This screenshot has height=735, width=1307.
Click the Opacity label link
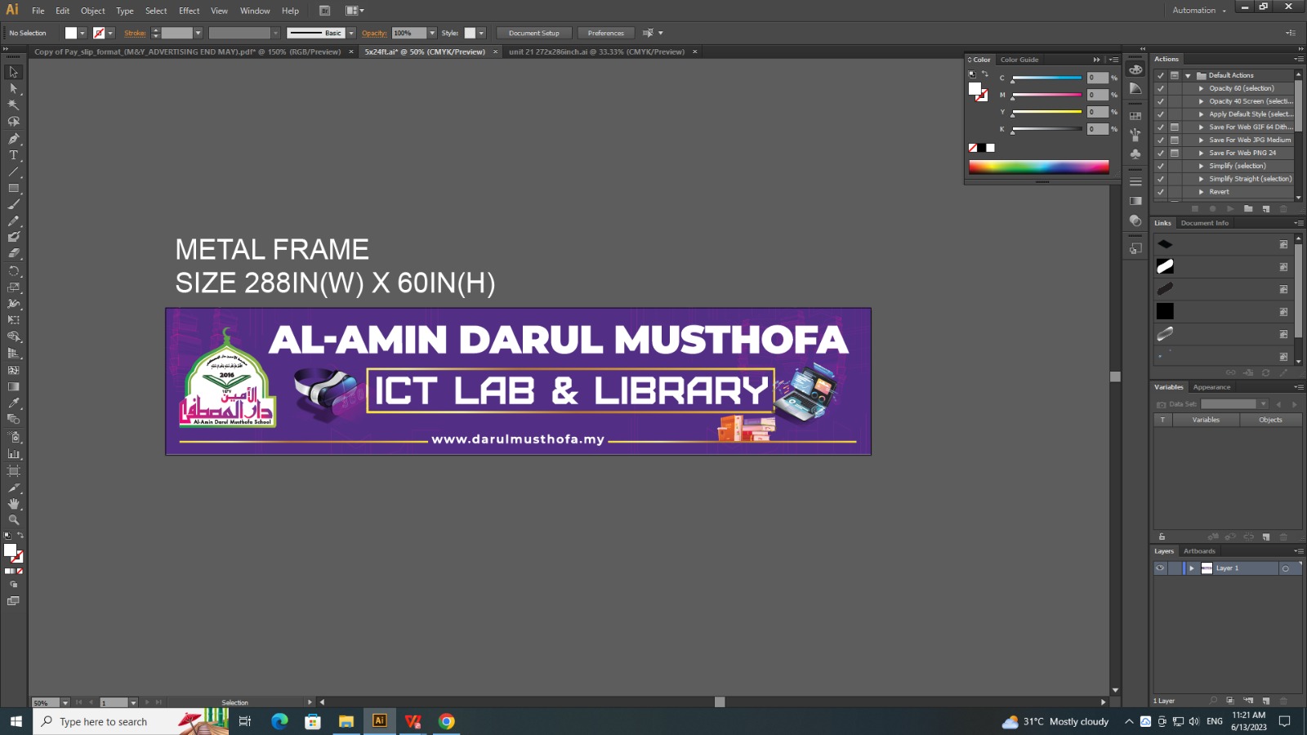[x=374, y=33]
